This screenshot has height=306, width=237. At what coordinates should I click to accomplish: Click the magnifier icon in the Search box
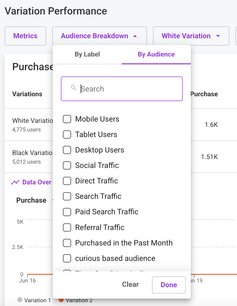click(74, 88)
